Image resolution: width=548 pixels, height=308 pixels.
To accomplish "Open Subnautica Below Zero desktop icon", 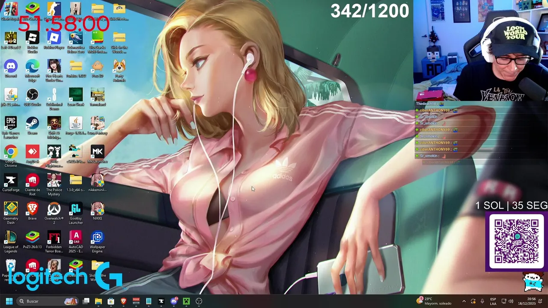I will pyautogui.click(x=76, y=42).
